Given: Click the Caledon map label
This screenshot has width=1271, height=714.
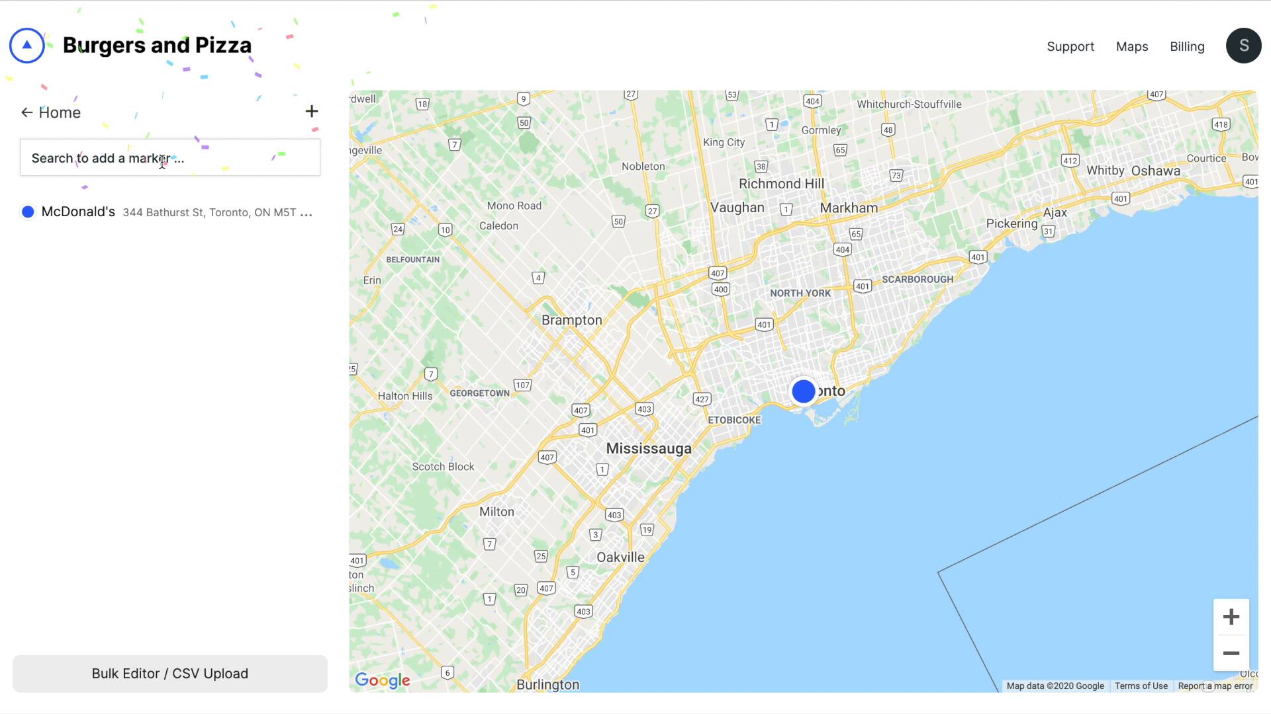Looking at the screenshot, I should 498,225.
